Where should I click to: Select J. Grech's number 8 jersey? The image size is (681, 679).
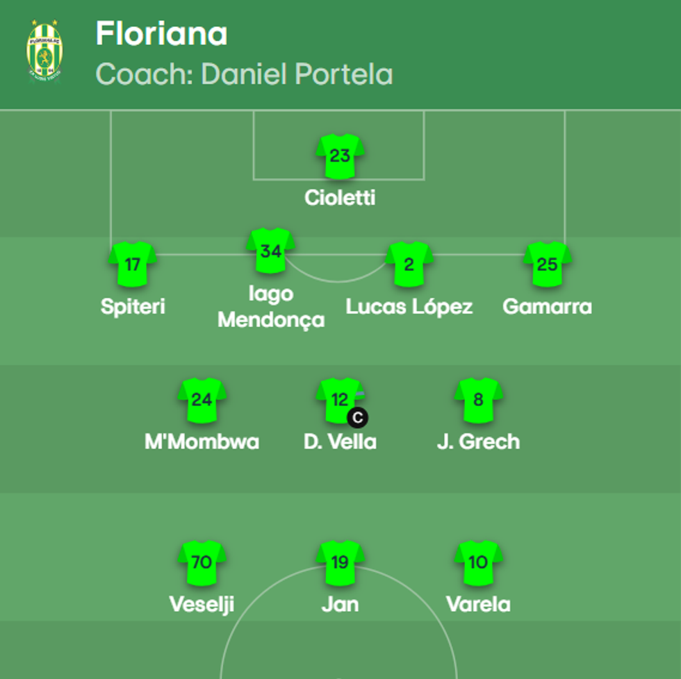(x=478, y=400)
